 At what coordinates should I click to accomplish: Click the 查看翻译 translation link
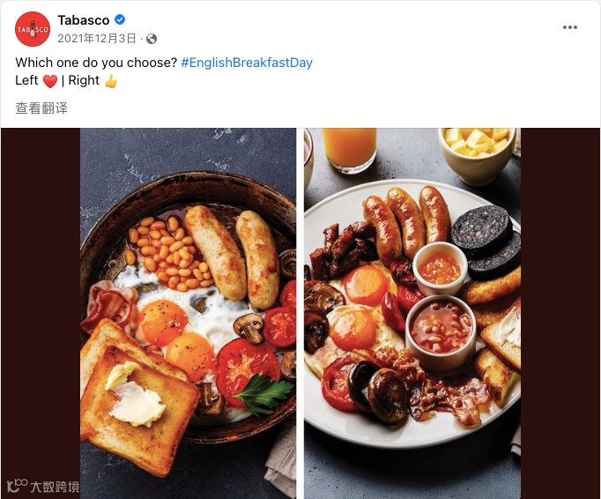(41, 108)
